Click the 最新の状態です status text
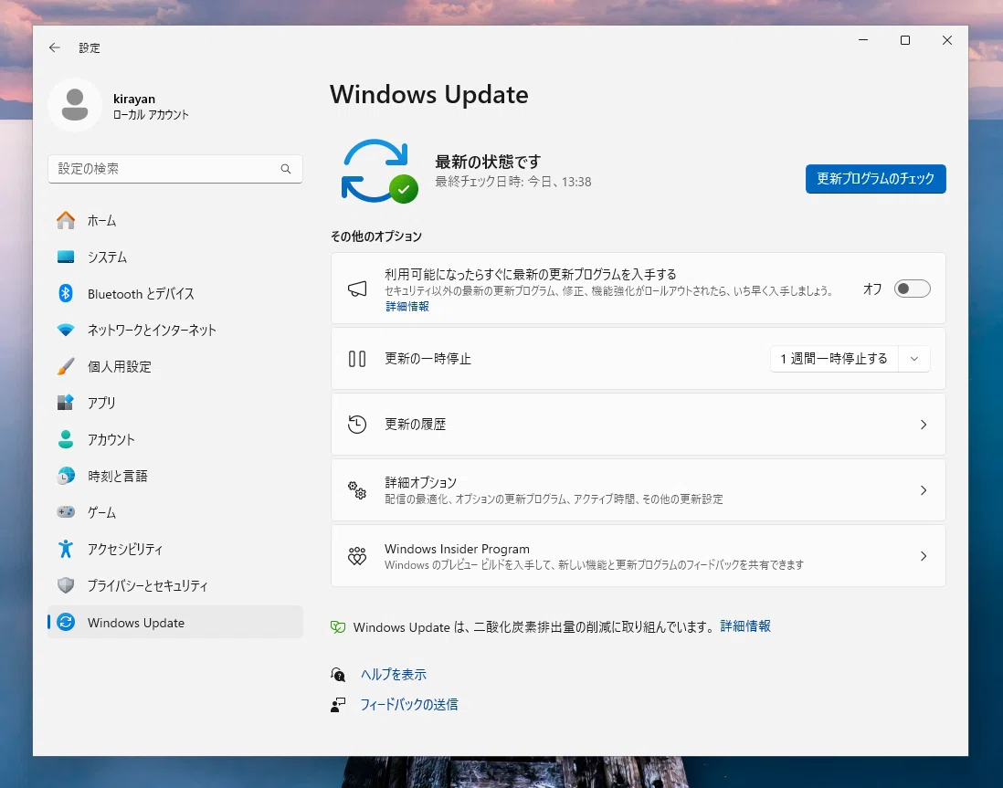The height and width of the screenshot is (788, 1003). pyautogui.click(x=488, y=162)
